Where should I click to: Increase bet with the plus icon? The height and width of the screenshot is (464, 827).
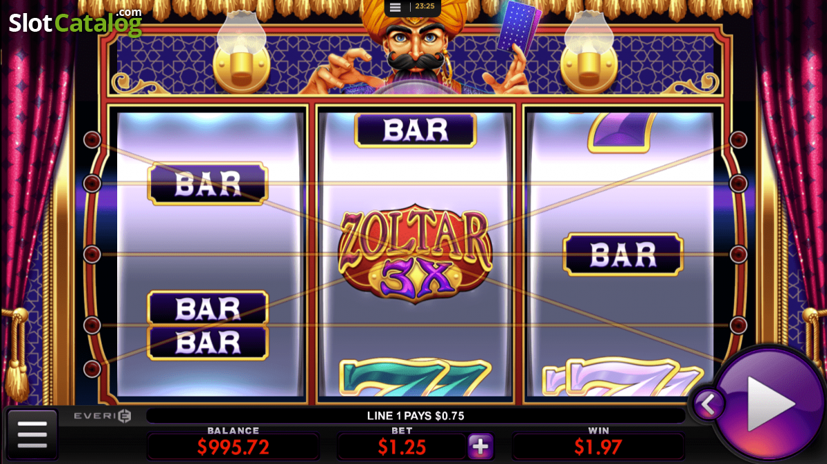[480, 447]
